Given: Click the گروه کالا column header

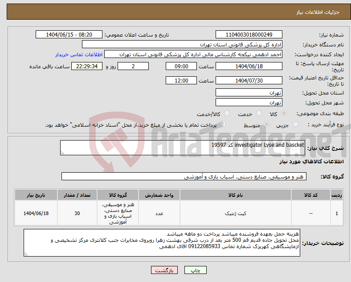Looking at the screenshot, I should tap(118, 195).
